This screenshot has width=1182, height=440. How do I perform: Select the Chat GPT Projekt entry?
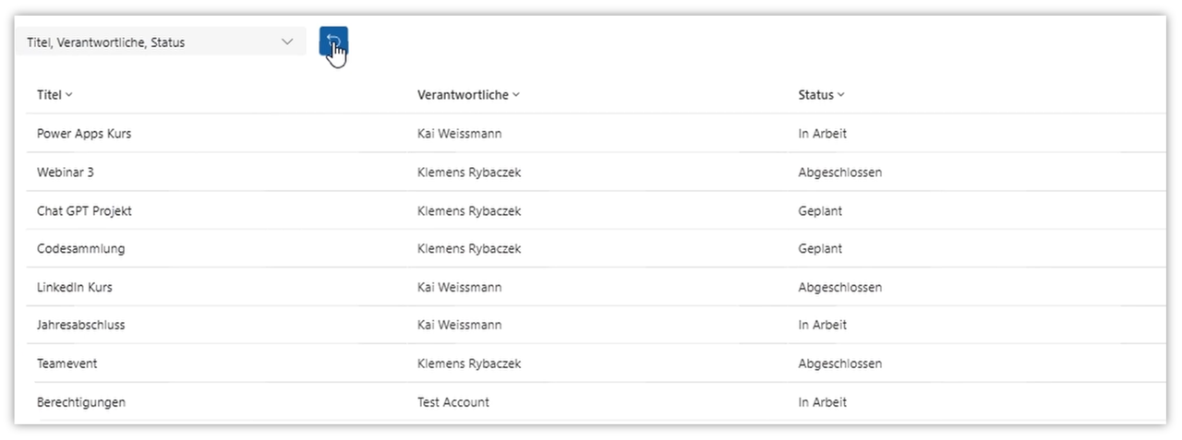84,211
